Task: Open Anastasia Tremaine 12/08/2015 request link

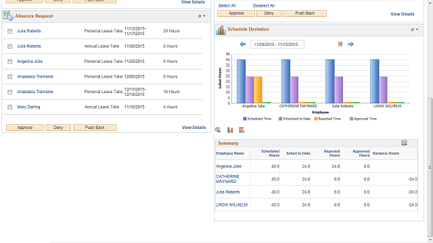Action: 35,76
